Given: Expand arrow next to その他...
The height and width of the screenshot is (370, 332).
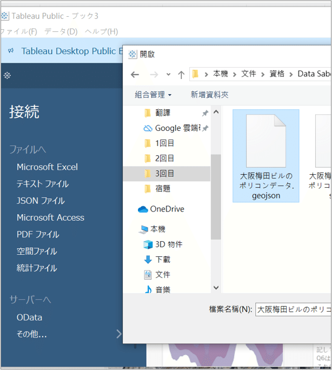Looking at the screenshot, I should [x=119, y=334].
